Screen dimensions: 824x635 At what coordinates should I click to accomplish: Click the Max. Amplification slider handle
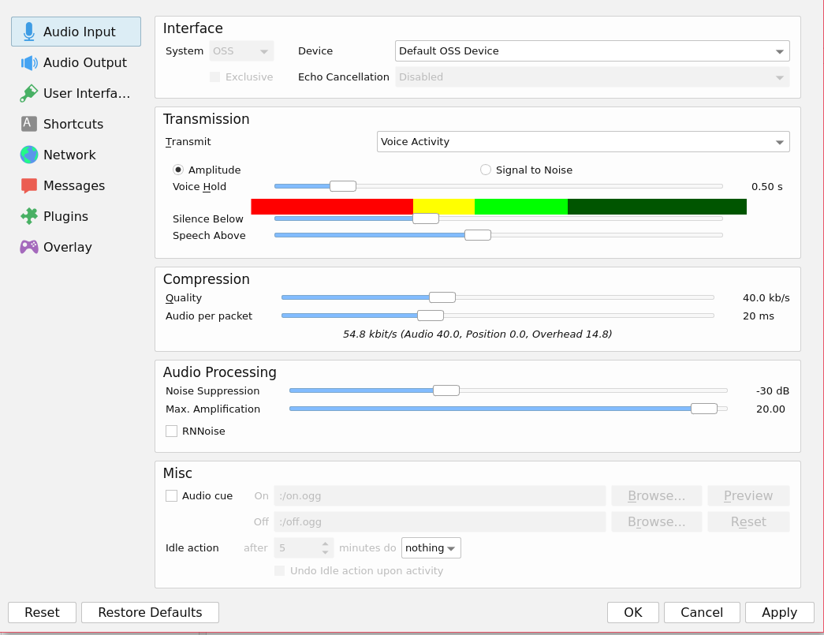point(703,409)
